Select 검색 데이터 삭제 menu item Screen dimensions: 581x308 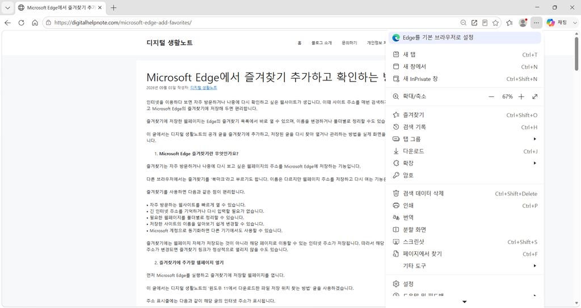pyautogui.click(x=465, y=194)
